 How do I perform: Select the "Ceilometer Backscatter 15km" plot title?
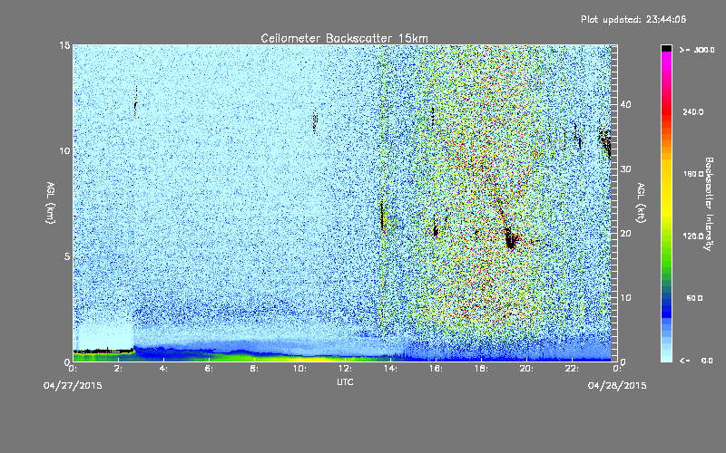coord(345,38)
